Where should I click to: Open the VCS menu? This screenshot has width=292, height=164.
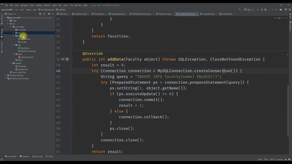tap(72, 5)
